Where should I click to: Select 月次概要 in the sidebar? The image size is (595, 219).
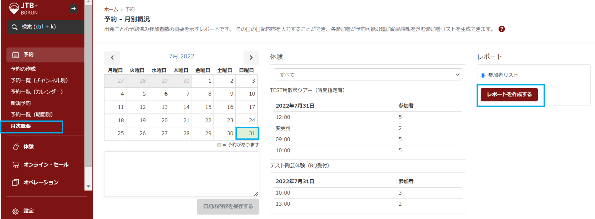coord(21,126)
